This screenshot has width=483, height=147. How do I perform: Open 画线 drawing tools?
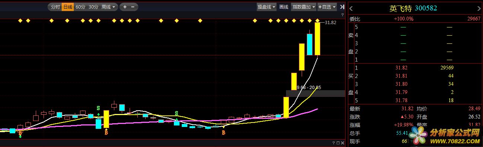click(x=284, y=7)
